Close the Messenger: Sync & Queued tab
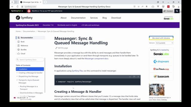Image resolution: width=191 pixels, height=107 pixels. point(41,2)
